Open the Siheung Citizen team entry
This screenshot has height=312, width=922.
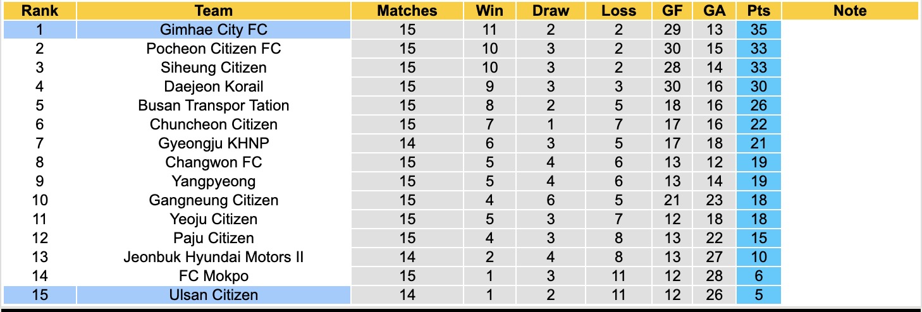[214, 68]
